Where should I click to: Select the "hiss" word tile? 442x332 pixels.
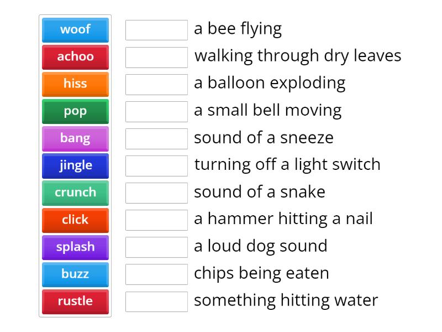tap(75, 84)
